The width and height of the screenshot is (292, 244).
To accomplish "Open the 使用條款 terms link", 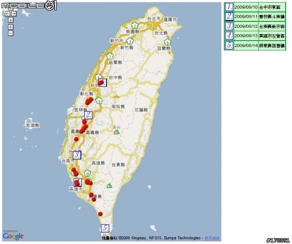I will click(212, 238).
